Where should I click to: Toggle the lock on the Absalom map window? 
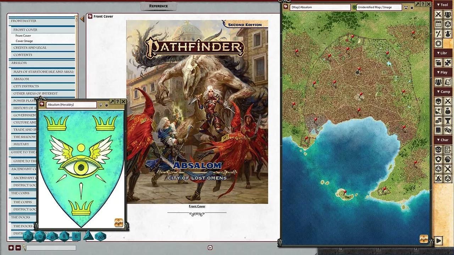[x=412, y=7]
